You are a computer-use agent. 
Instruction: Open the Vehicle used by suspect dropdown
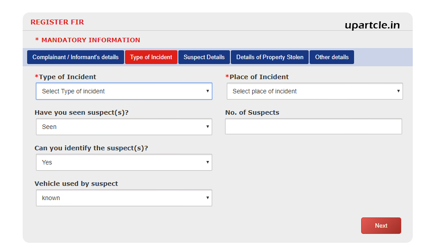(124, 198)
